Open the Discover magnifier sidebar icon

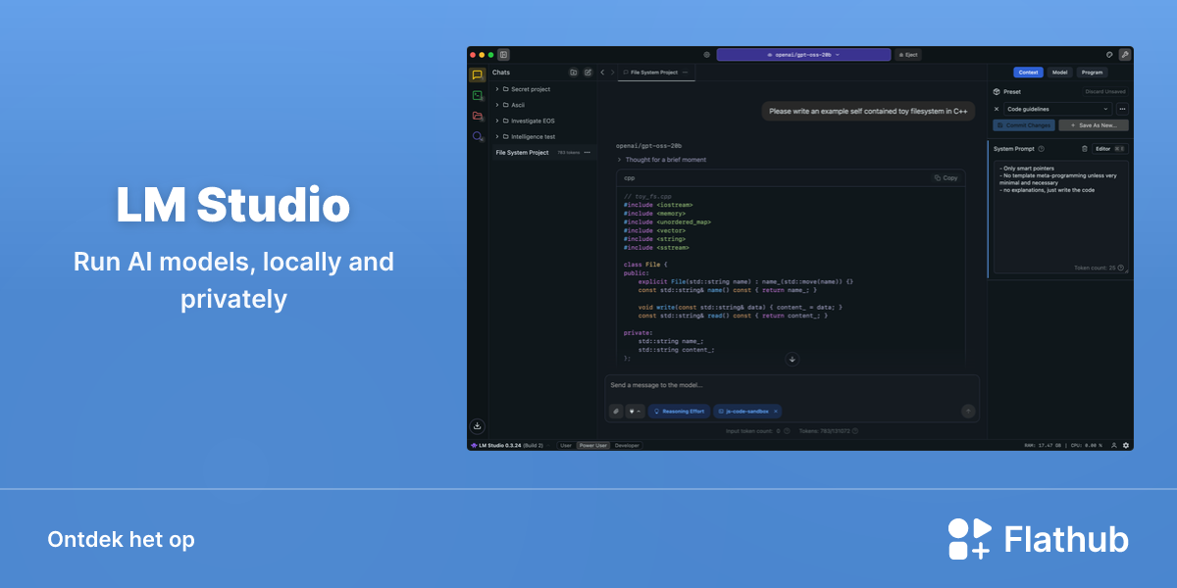coord(477,137)
